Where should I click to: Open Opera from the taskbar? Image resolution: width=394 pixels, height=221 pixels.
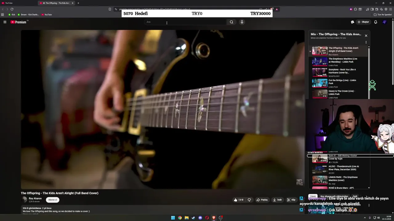pos(207,218)
